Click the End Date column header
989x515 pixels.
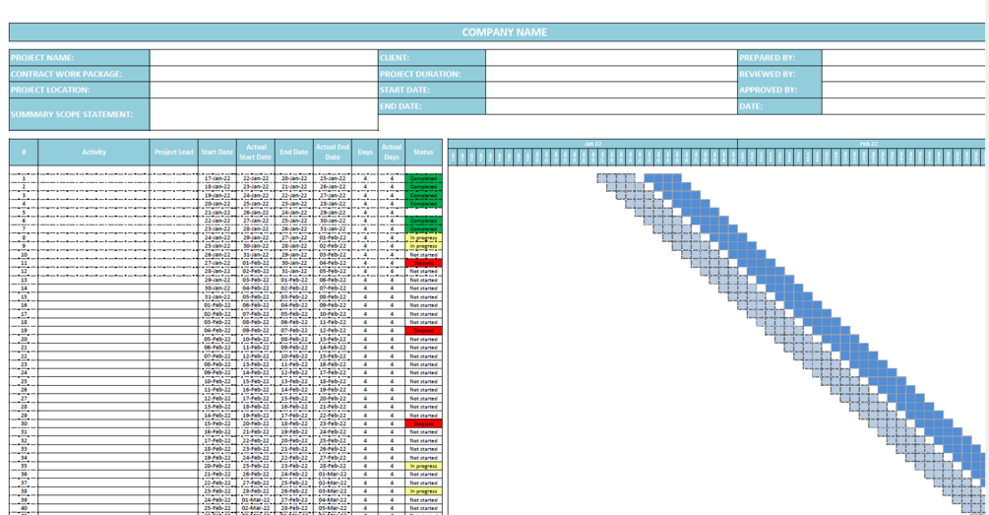coord(294,152)
